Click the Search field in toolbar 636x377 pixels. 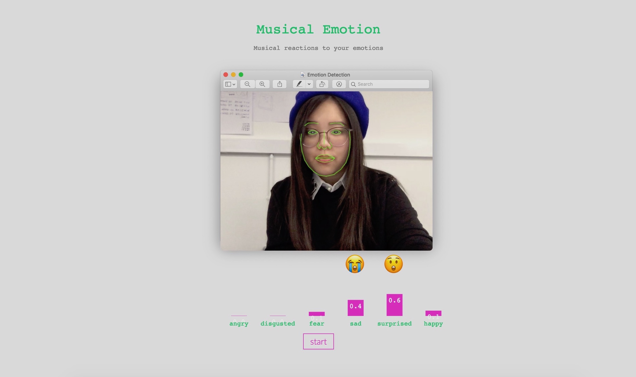coord(389,84)
